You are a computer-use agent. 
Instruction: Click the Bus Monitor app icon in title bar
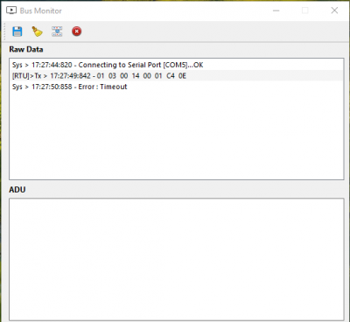coord(11,10)
